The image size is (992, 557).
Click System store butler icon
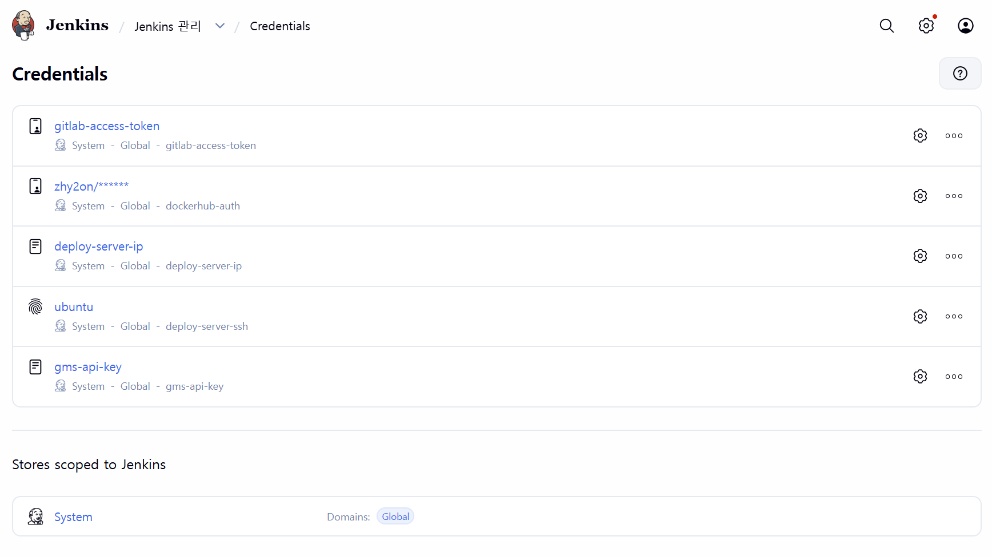pyautogui.click(x=35, y=516)
